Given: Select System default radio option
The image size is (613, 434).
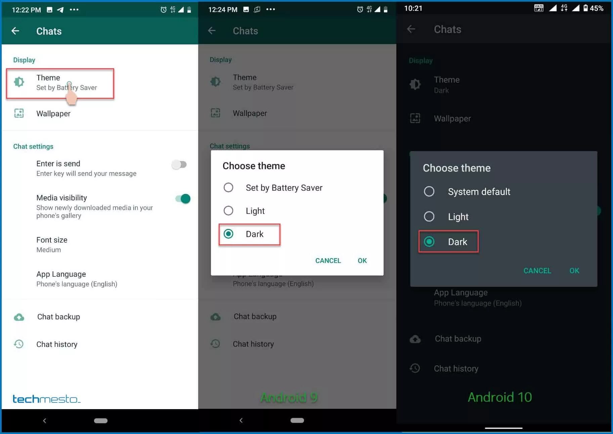Looking at the screenshot, I should point(429,191).
